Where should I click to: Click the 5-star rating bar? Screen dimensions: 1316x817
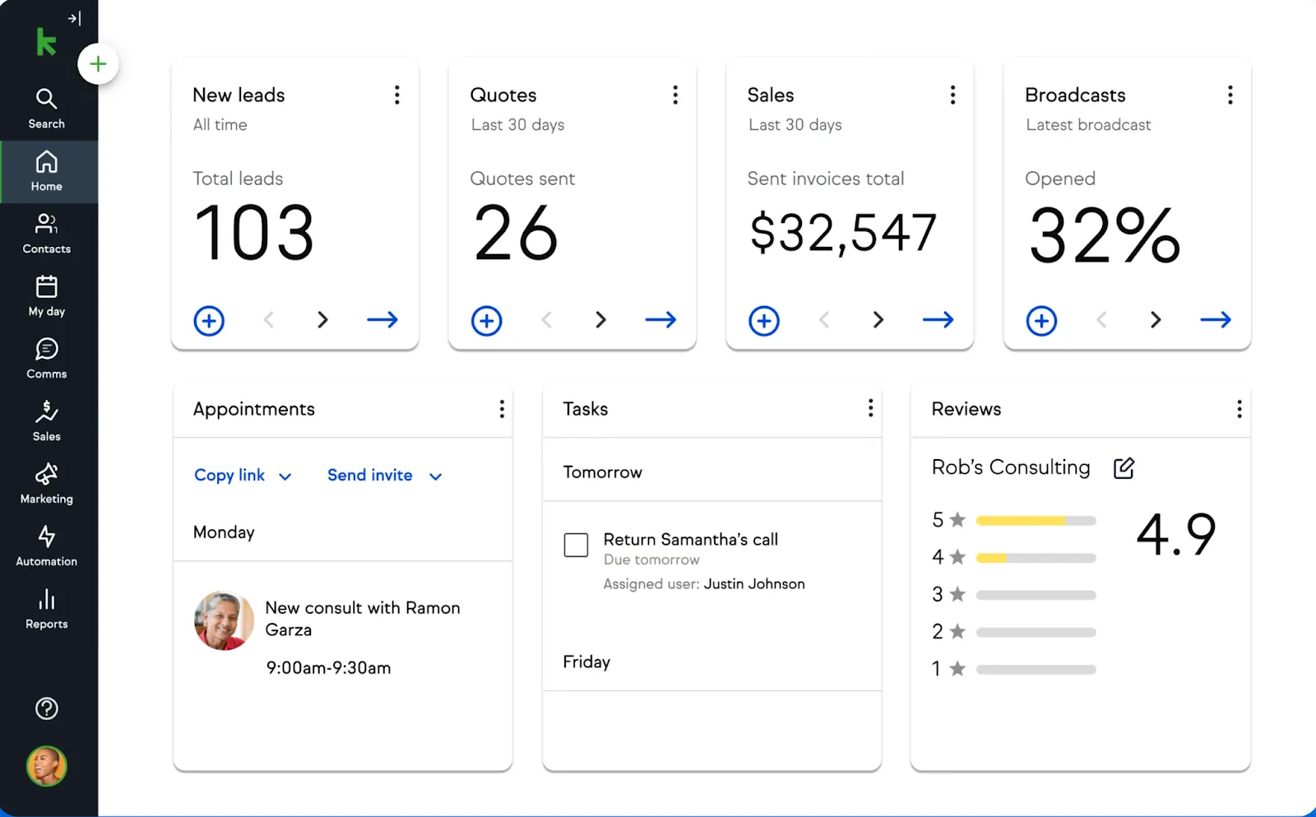tap(1036, 520)
